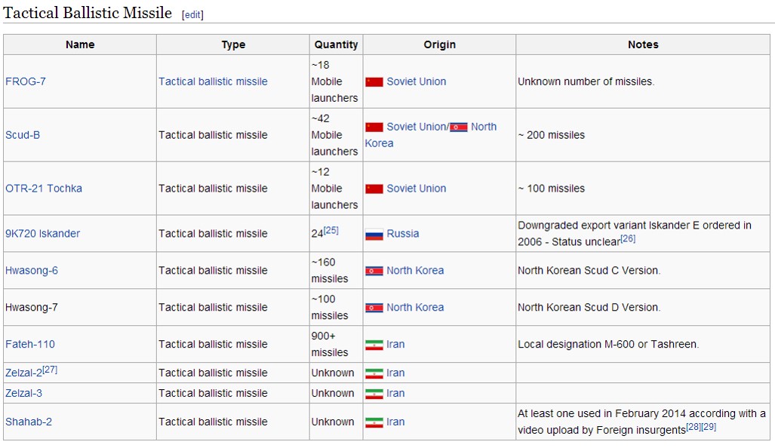Image resolution: width=775 pixels, height=448 pixels.
Task: Open the Hwasong-6 link
Action: 31,271
